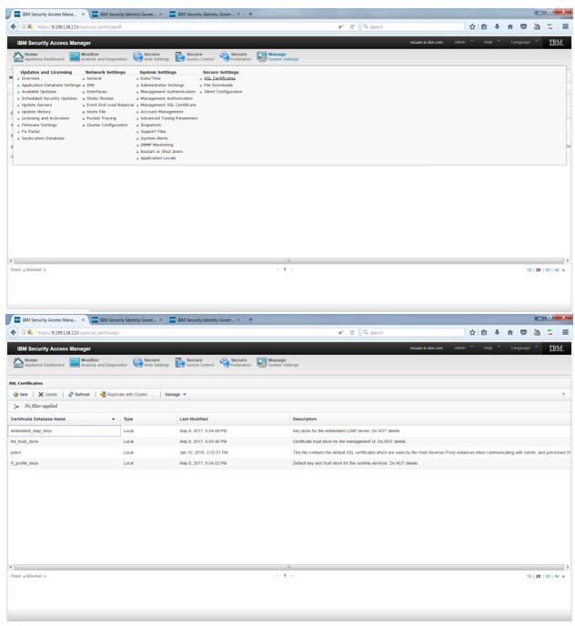This screenshot has height=626, width=575.
Task: Click the help question mark in SSL Certificates toolbar
Action: (563, 395)
